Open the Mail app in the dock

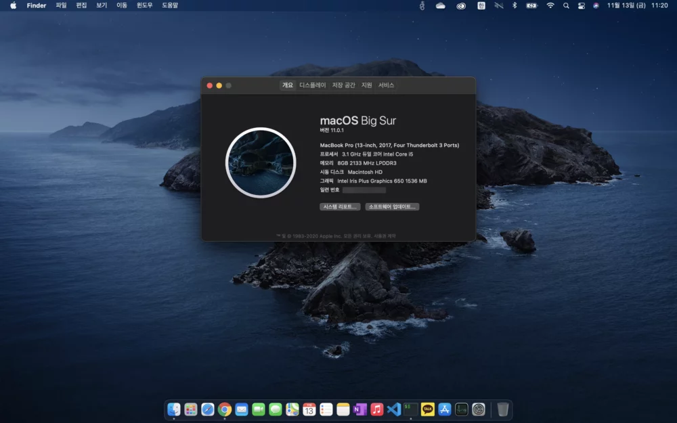click(242, 409)
